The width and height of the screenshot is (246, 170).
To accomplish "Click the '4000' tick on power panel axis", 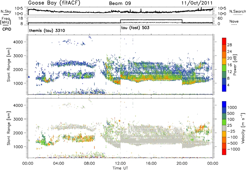I will pos(18,42).
